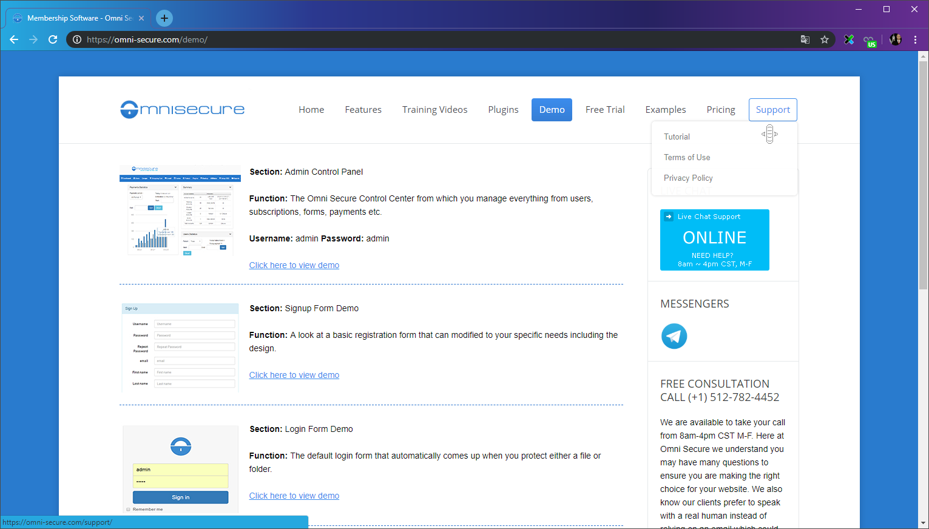
Task: Click the 'Username: admin Password: admin' text
Action: click(319, 238)
